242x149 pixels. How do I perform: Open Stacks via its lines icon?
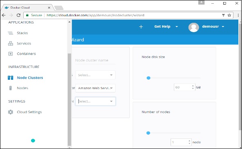click(x=11, y=33)
